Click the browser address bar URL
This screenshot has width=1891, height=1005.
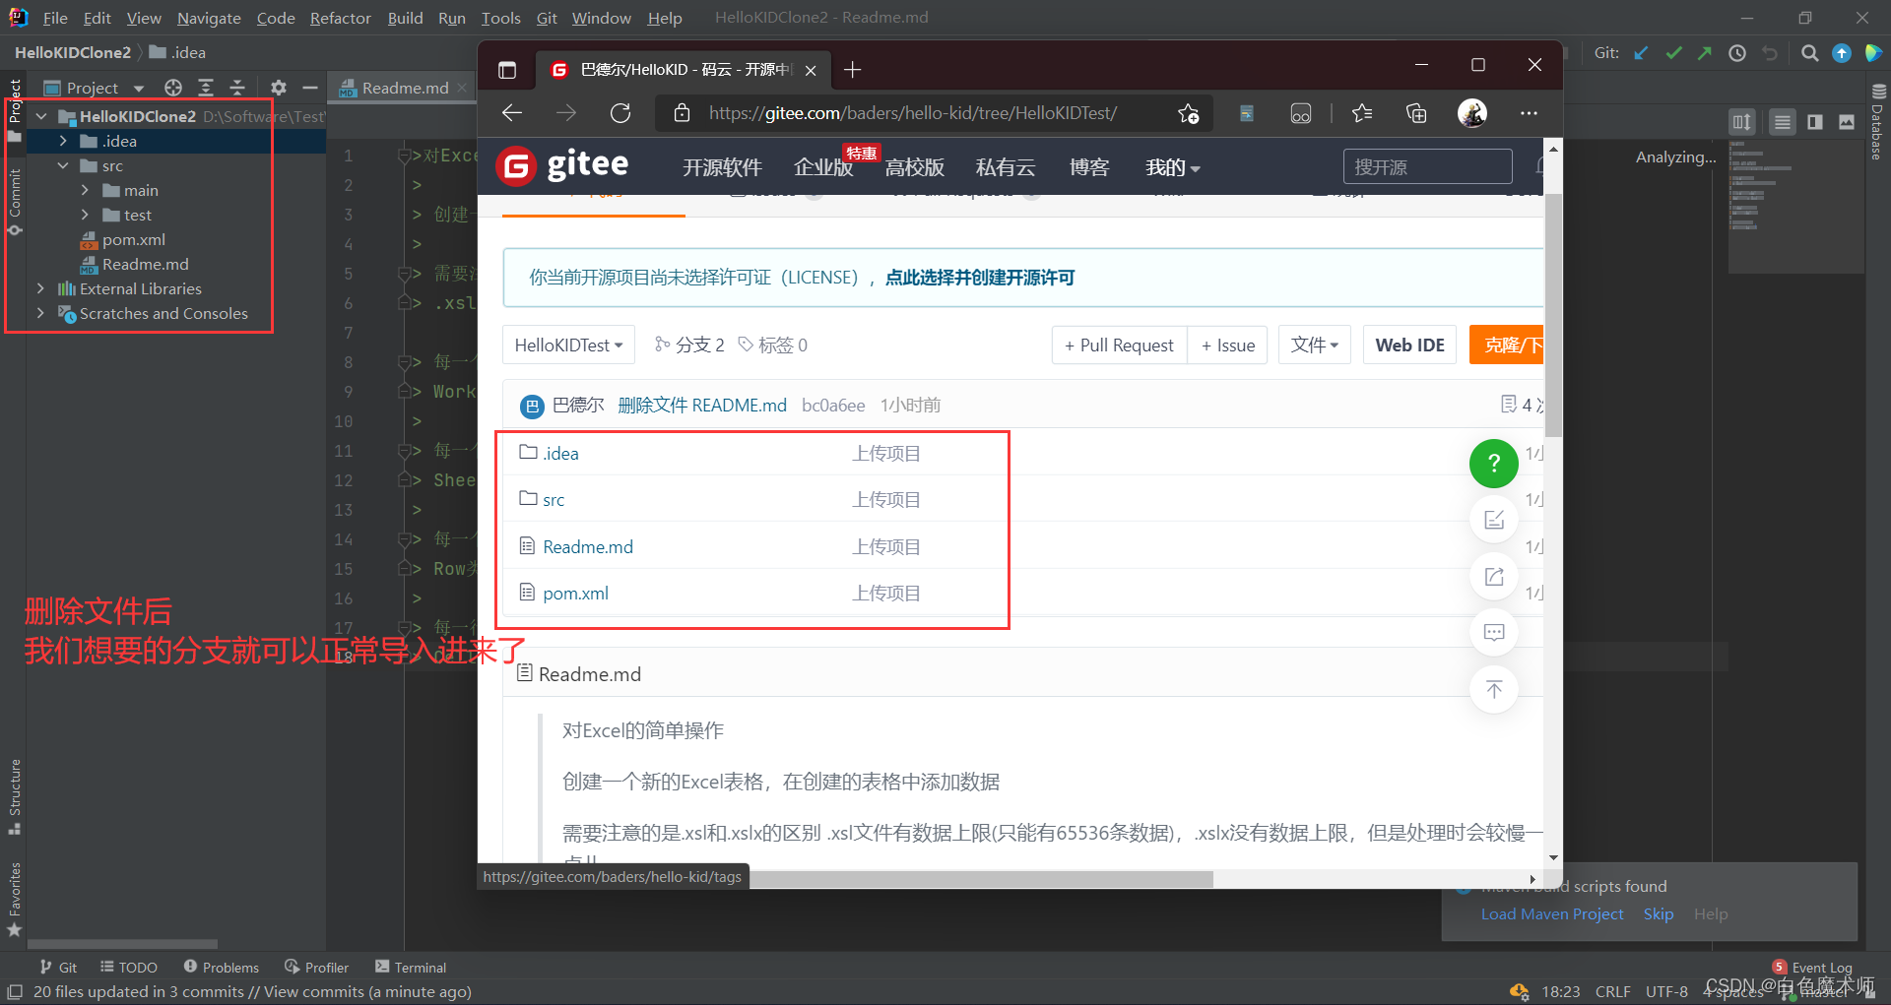pyautogui.click(x=912, y=113)
